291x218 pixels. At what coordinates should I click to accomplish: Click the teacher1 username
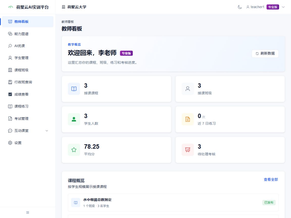257,7
